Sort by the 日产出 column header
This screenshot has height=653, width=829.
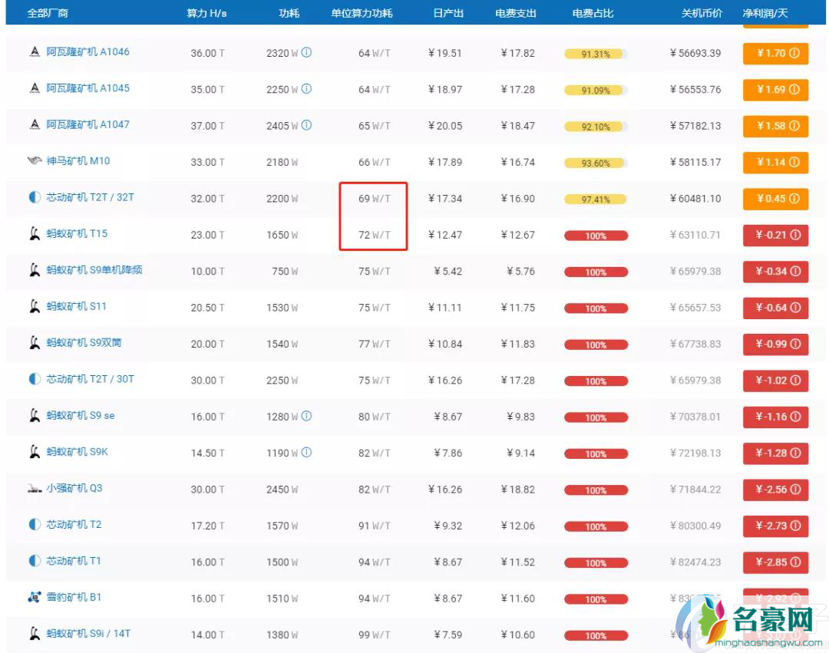(x=448, y=13)
